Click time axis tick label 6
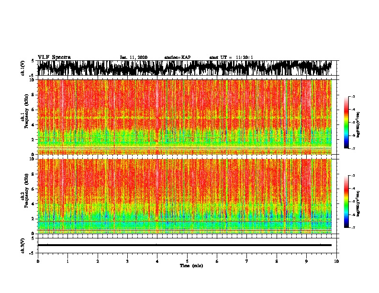 [x=217, y=261]
